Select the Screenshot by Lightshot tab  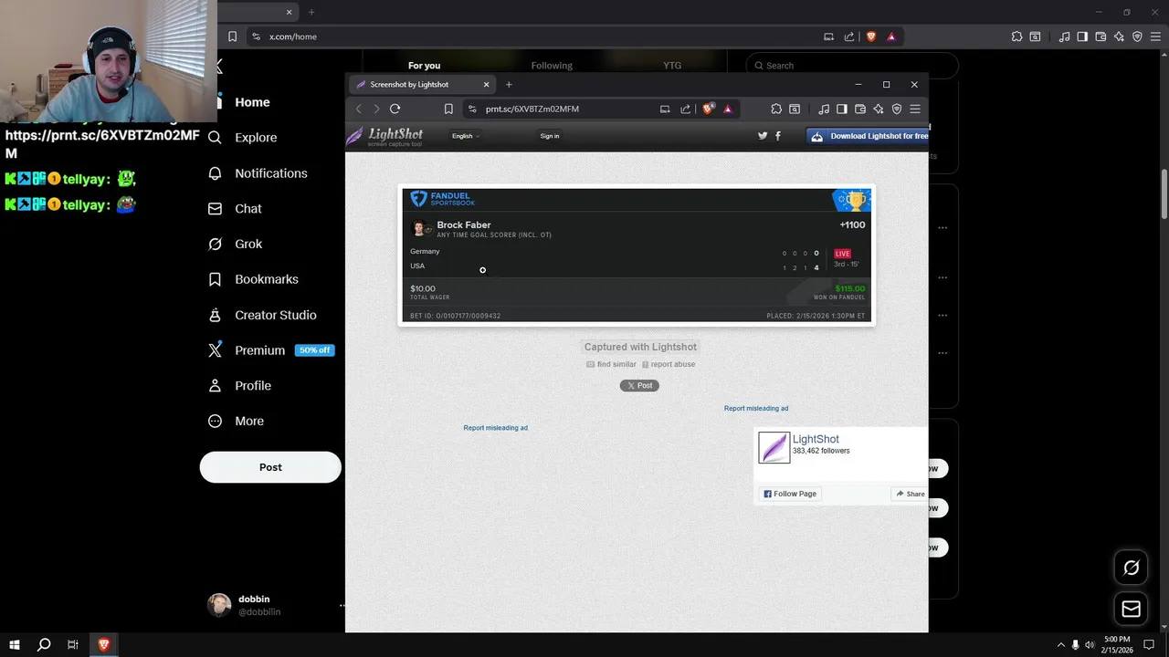pos(420,85)
